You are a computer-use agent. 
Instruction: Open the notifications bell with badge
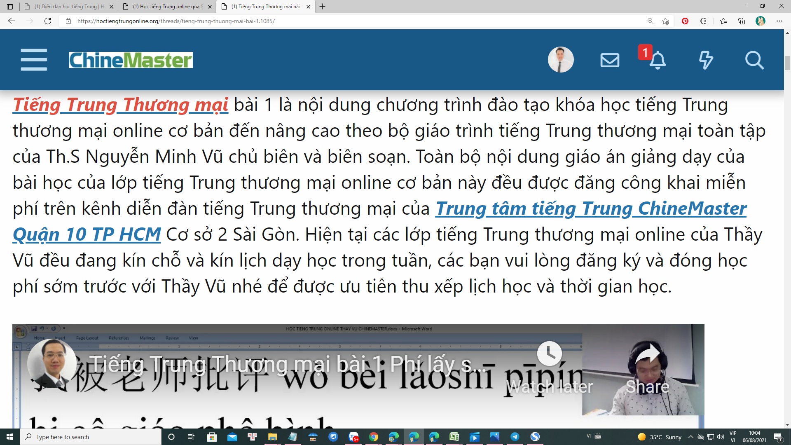657,60
